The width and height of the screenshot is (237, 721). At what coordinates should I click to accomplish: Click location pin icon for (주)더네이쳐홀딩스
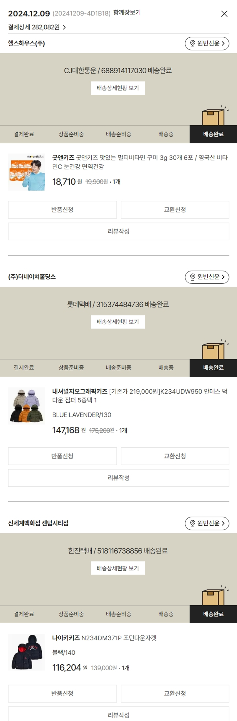click(x=192, y=277)
